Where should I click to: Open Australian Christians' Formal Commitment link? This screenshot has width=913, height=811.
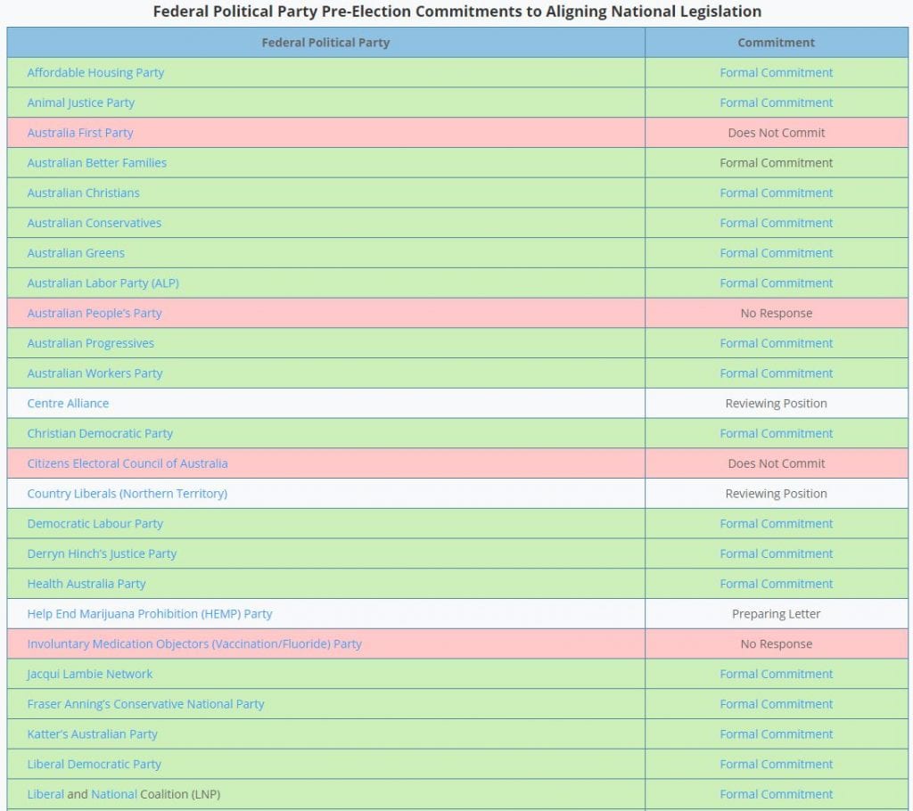point(777,193)
